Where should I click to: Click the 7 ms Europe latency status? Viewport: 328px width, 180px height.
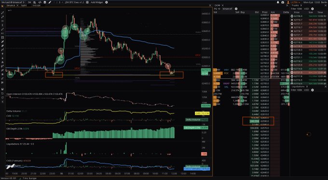29,179
